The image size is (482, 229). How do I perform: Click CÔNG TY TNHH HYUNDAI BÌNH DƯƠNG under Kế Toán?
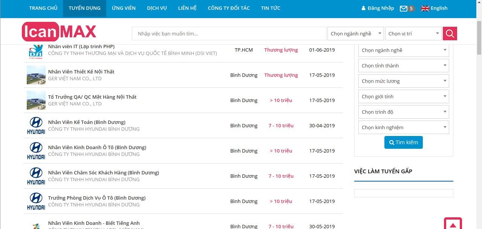94,129
